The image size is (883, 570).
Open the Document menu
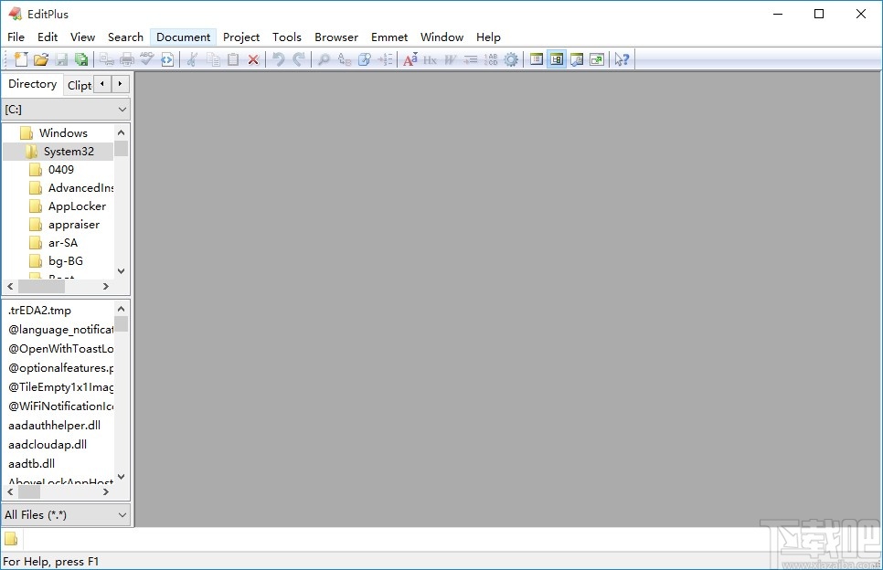tap(183, 37)
